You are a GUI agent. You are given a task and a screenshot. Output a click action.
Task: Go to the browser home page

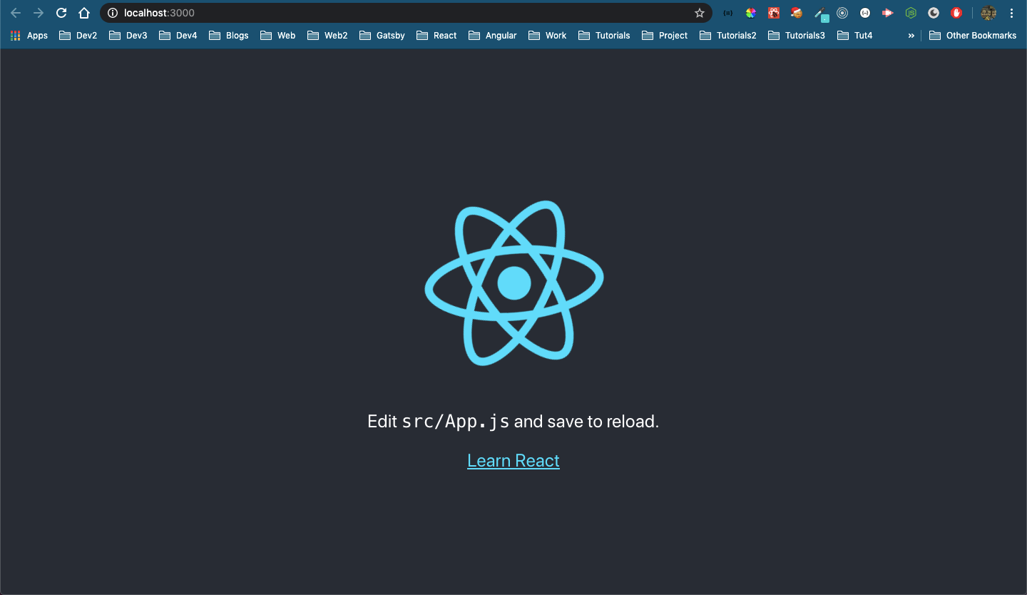click(x=84, y=13)
